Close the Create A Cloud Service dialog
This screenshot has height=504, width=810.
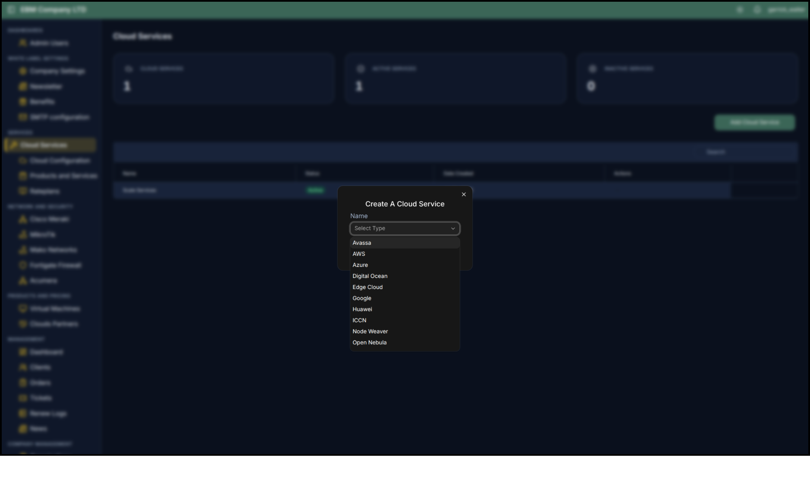coord(464,195)
